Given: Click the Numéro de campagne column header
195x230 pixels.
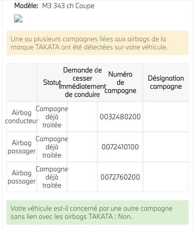Looking at the screenshot, I should (120, 82).
